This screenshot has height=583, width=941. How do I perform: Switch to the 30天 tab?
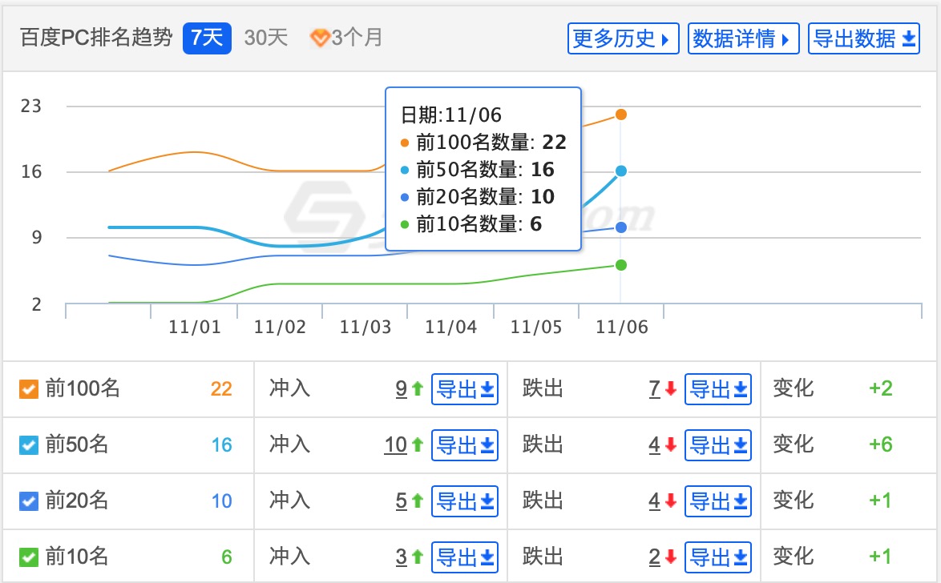click(x=265, y=36)
